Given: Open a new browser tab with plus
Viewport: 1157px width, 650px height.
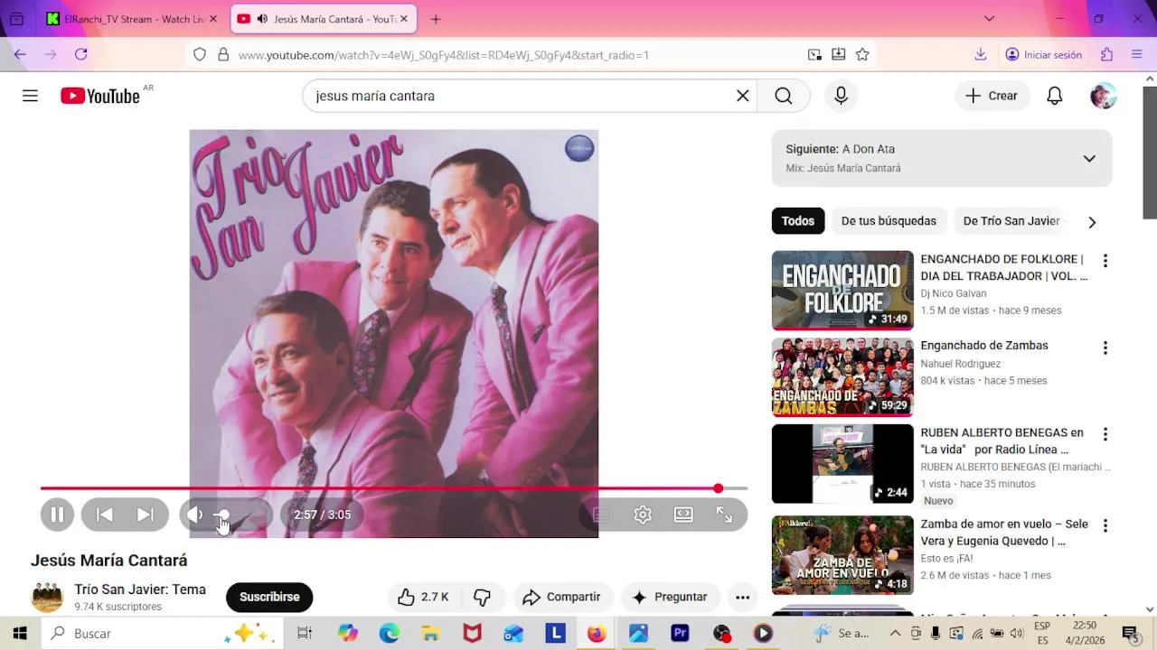Looking at the screenshot, I should (436, 19).
